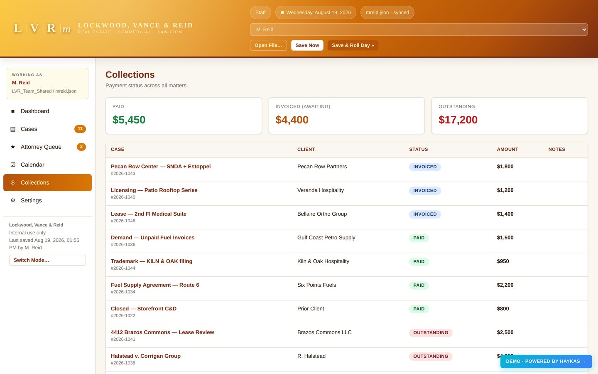
Task: Click the Cases count badge showing 11
Action: [x=80, y=129]
